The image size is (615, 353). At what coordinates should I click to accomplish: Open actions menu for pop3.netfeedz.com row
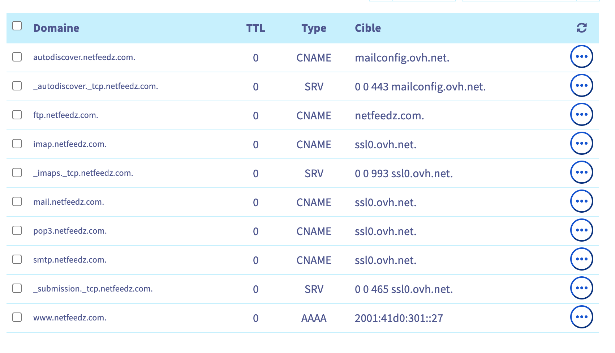click(x=581, y=230)
